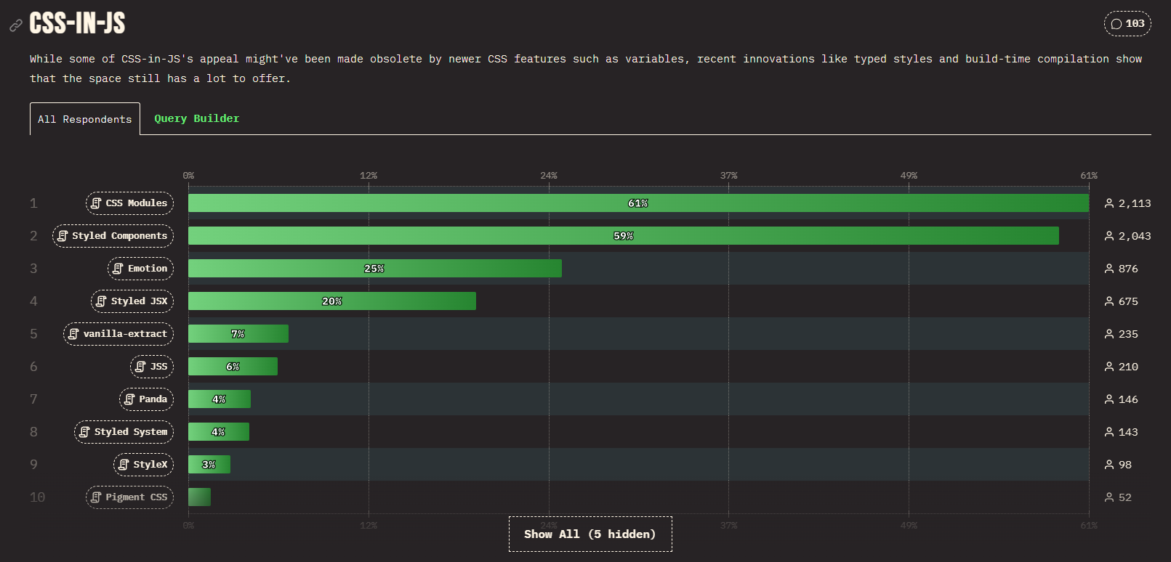Click the 49% label on top axis
Screen dimensions: 1171x562
coord(909,176)
